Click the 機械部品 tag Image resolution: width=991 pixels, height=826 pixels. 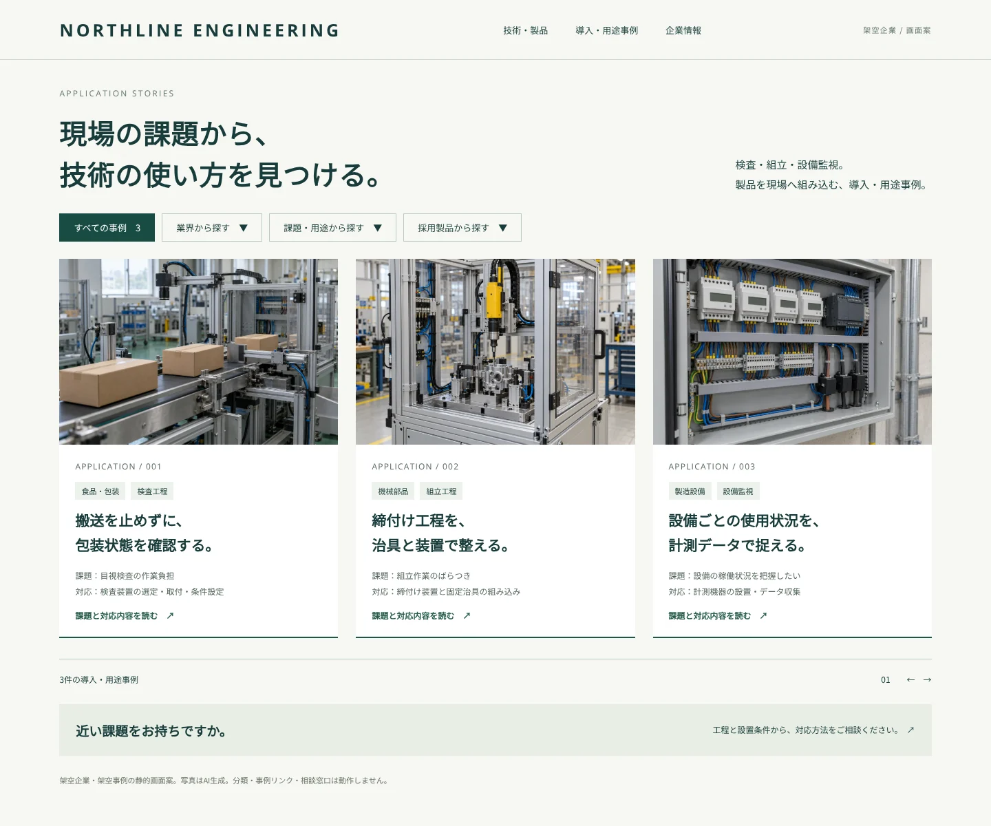(393, 491)
